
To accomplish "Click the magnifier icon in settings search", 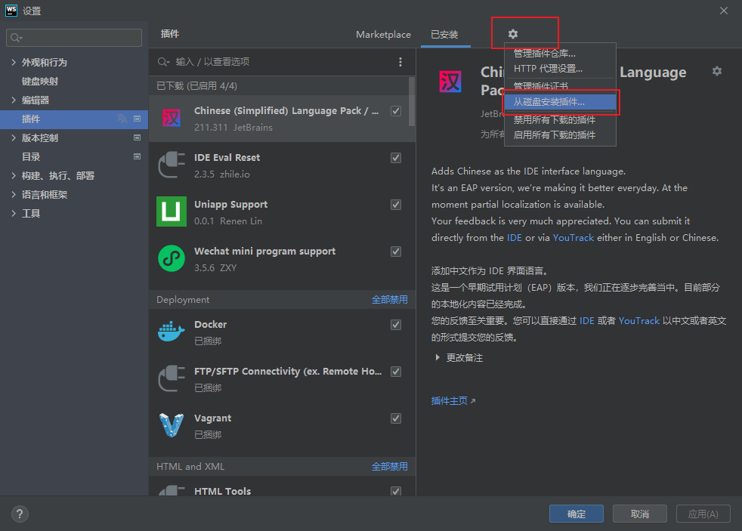I will (x=16, y=38).
